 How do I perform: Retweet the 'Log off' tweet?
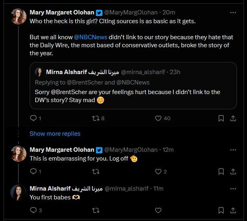96,171
